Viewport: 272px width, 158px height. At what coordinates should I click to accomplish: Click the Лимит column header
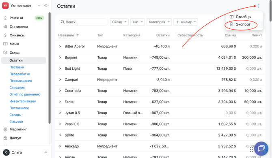coord(257,35)
